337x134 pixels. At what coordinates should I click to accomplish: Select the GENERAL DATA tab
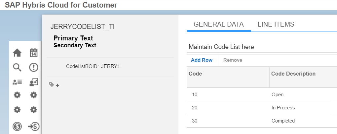pos(219,24)
